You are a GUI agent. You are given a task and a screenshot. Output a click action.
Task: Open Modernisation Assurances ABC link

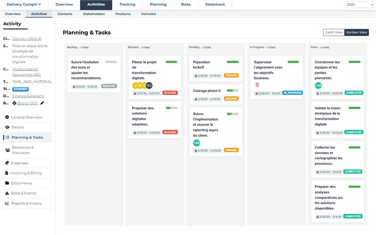coord(26,72)
